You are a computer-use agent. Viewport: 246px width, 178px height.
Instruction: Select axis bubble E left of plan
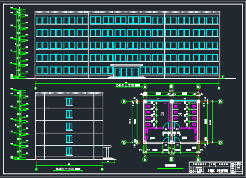tap(124, 102)
